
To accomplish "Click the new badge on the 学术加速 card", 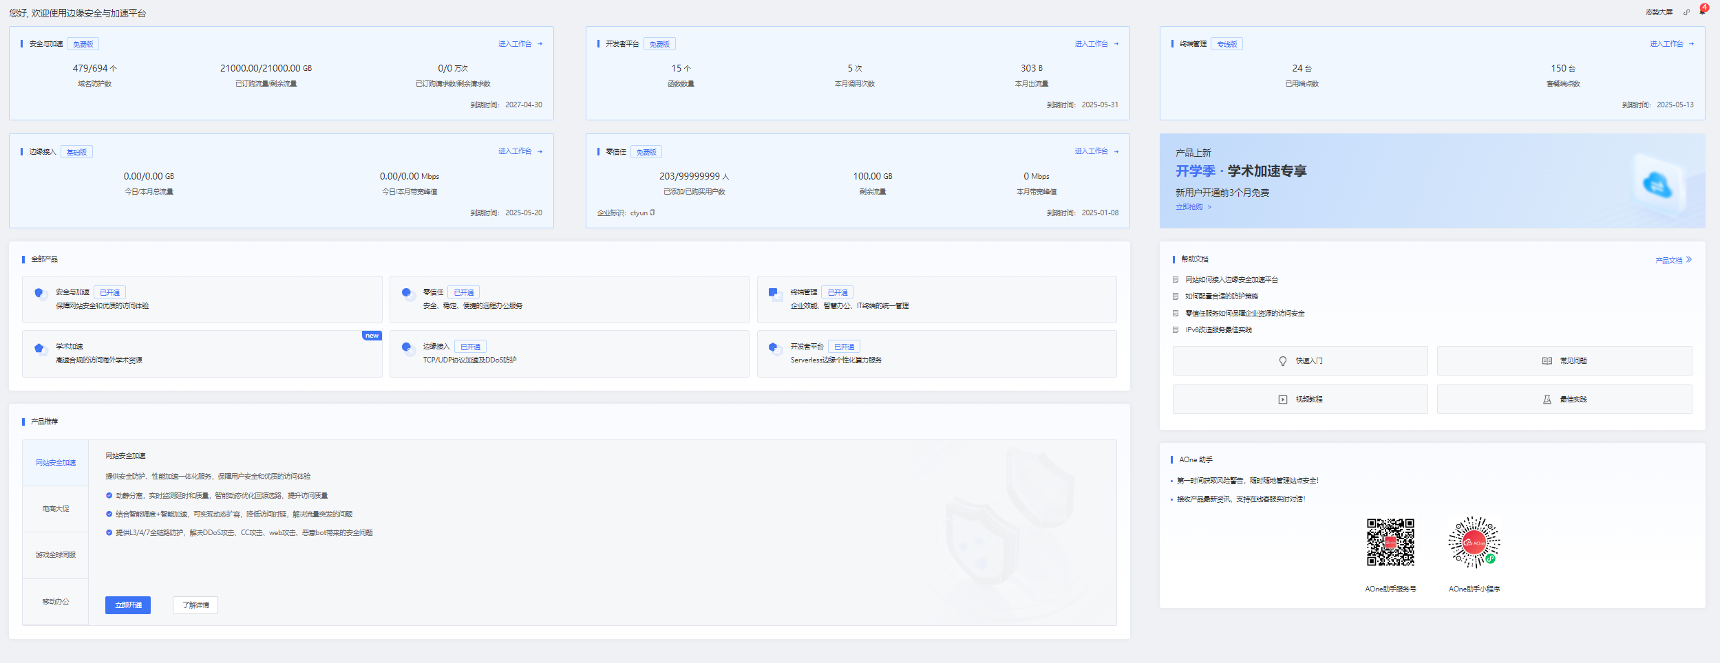I will click(x=372, y=336).
